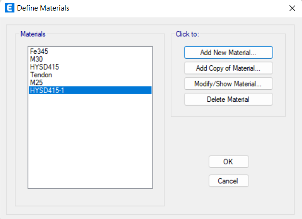The width and height of the screenshot is (302, 219).
Task: Choose HYSD415 in the materials list
Action: click(45, 67)
